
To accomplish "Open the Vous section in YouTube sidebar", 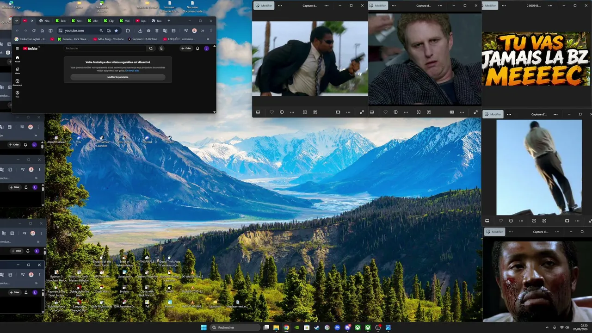I will 17,94.
